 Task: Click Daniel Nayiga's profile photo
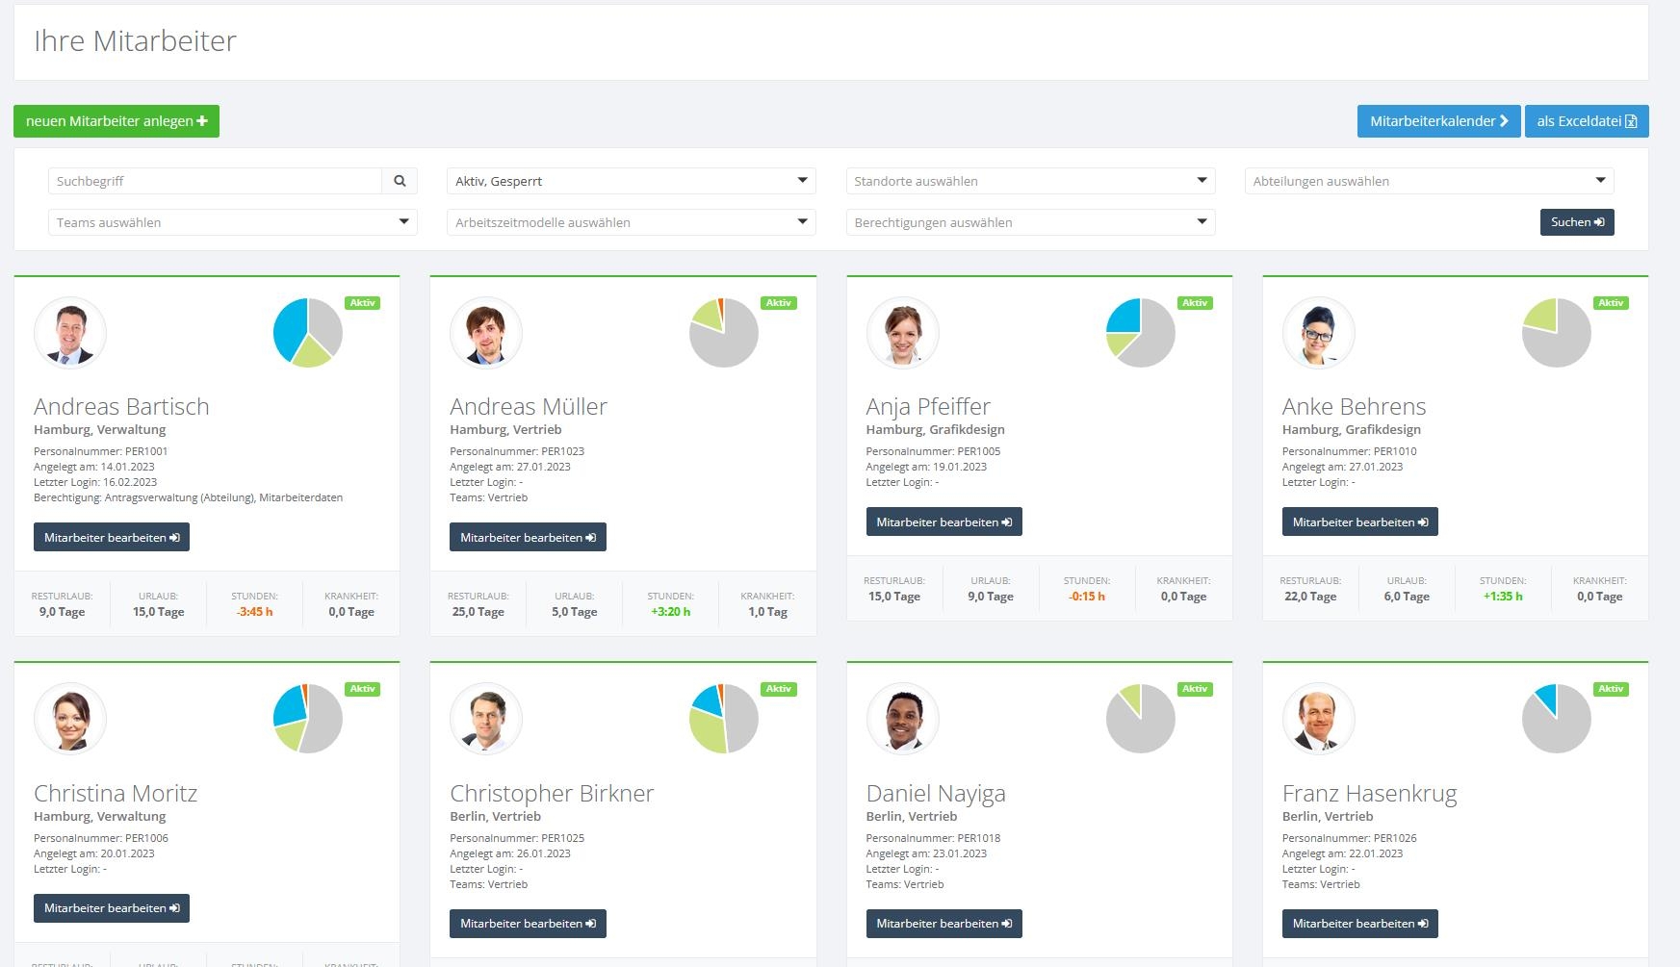pyautogui.click(x=902, y=719)
